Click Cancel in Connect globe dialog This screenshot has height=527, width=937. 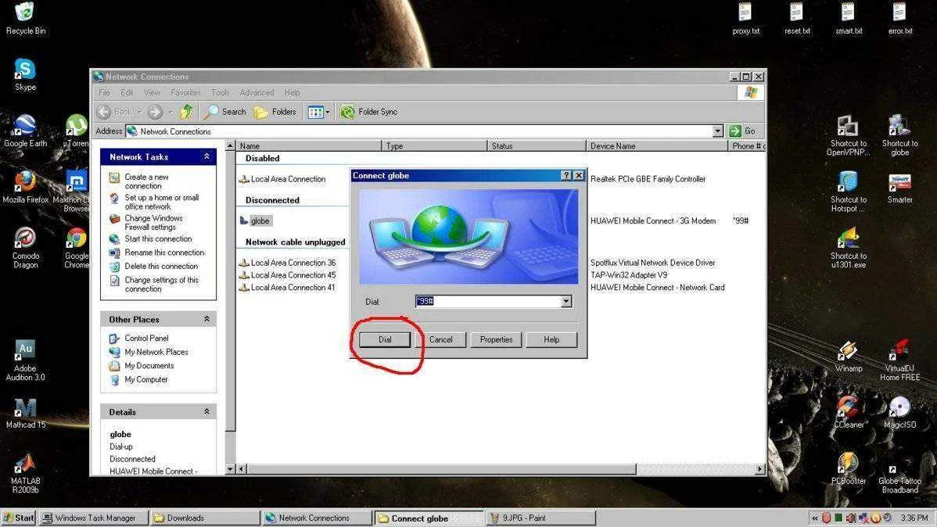coord(441,339)
